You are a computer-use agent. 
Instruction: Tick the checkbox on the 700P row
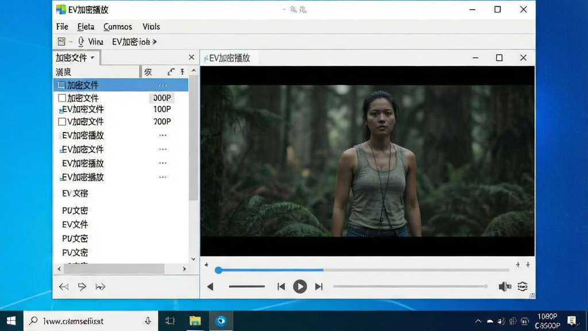pyautogui.click(x=62, y=122)
